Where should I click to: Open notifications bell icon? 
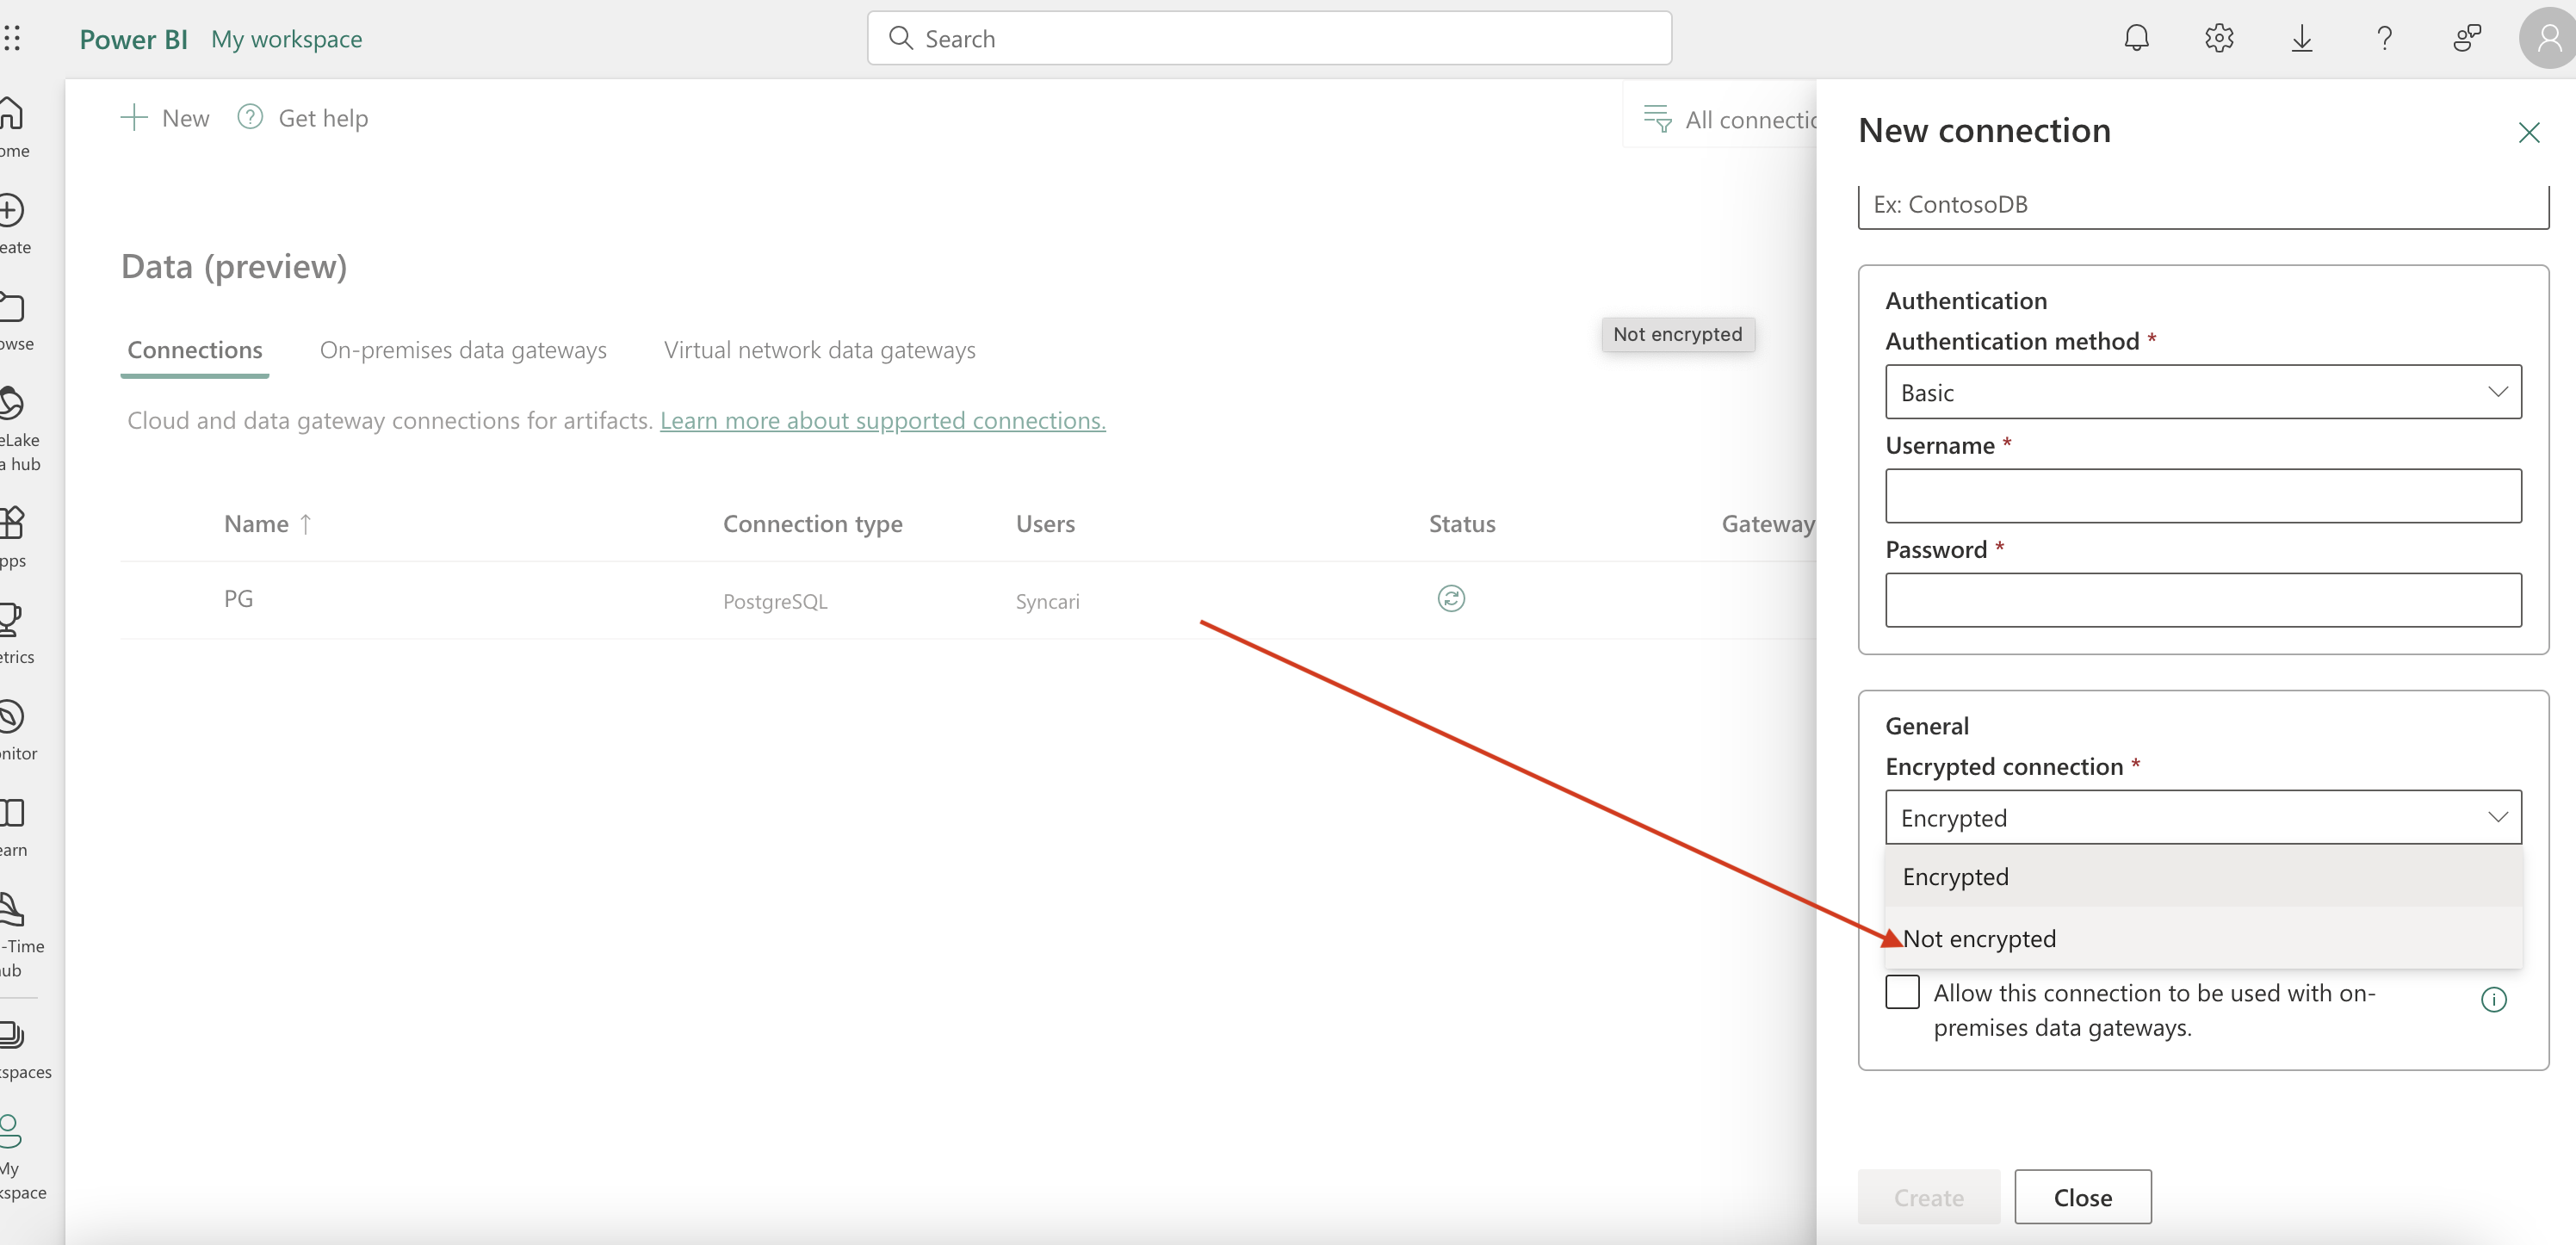[2136, 38]
